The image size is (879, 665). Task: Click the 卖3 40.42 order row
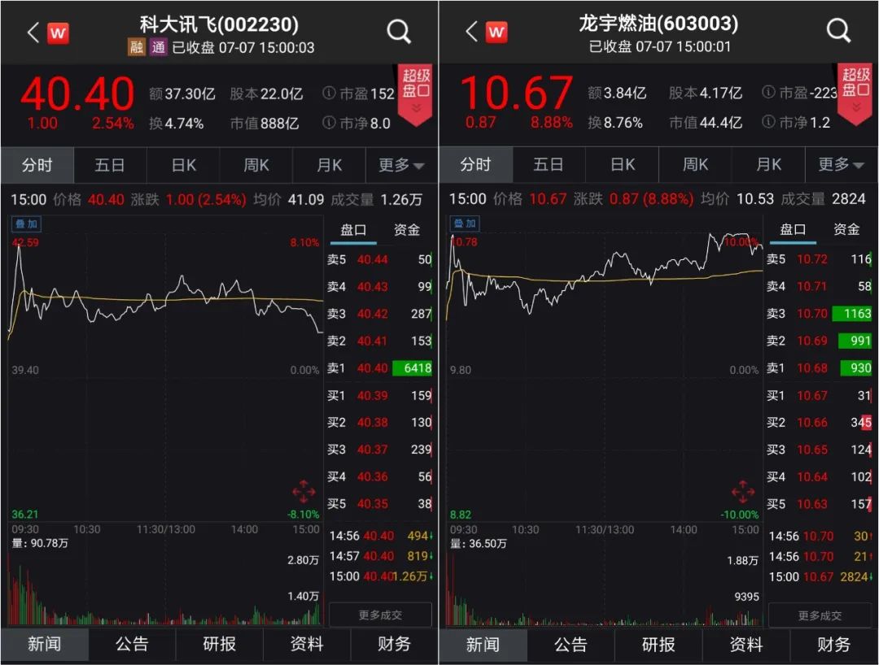[x=380, y=314]
